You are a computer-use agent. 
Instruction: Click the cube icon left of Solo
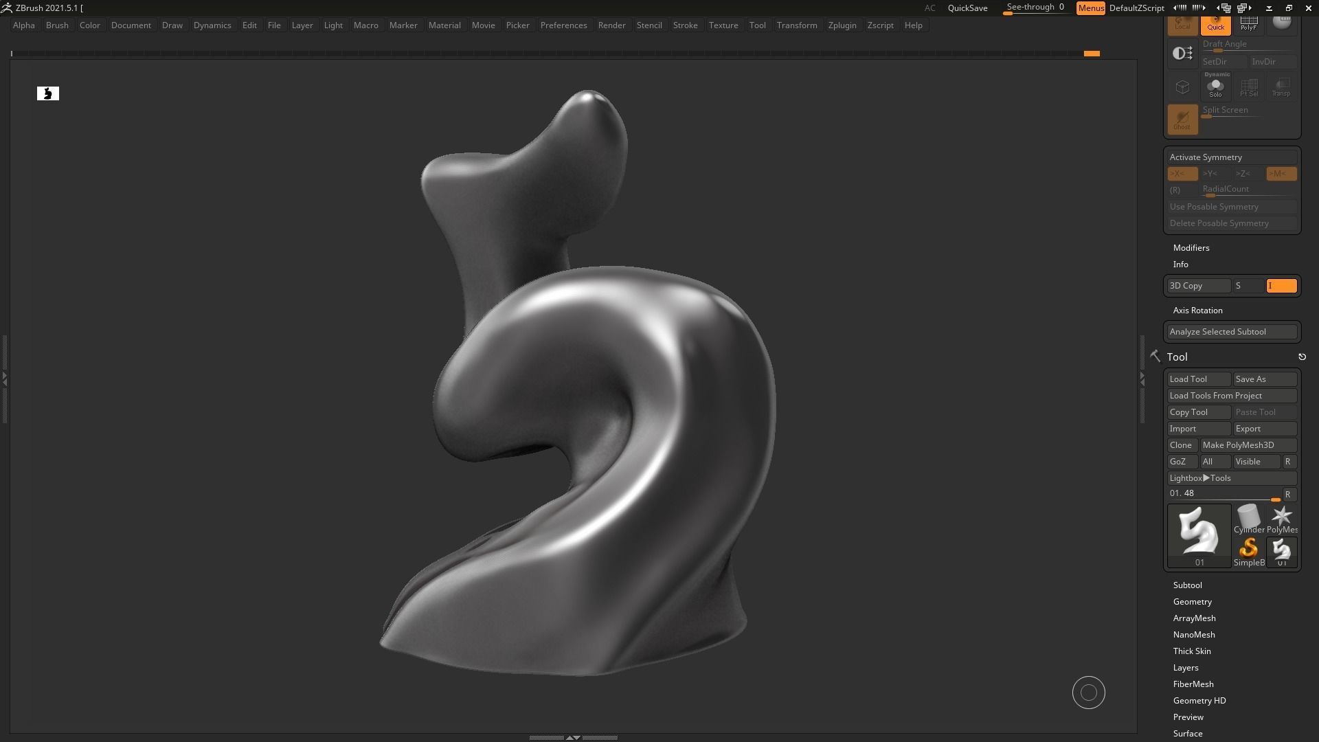[x=1182, y=87]
